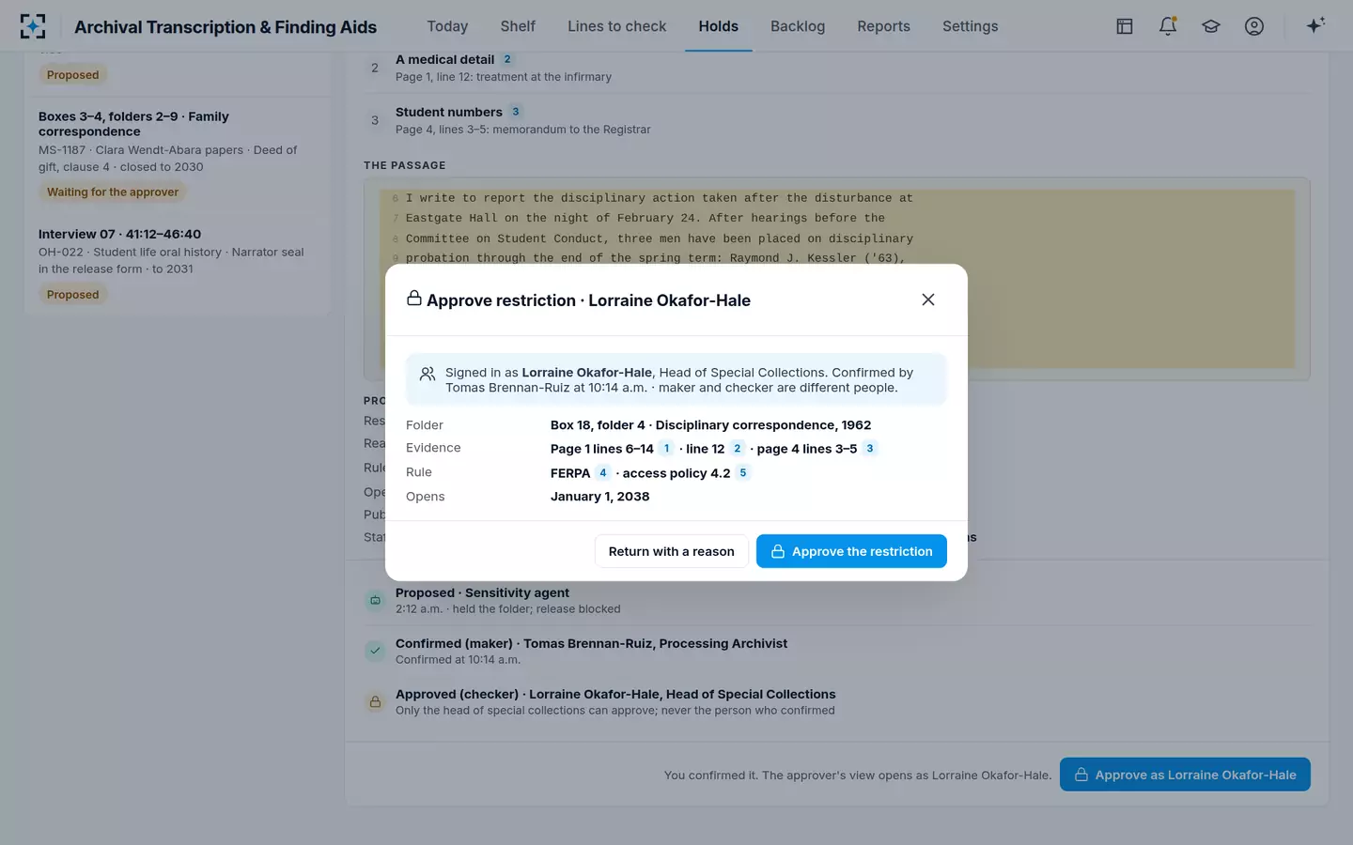Open the sparkle assistant icon
The width and height of the screenshot is (1353, 845).
[1315, 26]
